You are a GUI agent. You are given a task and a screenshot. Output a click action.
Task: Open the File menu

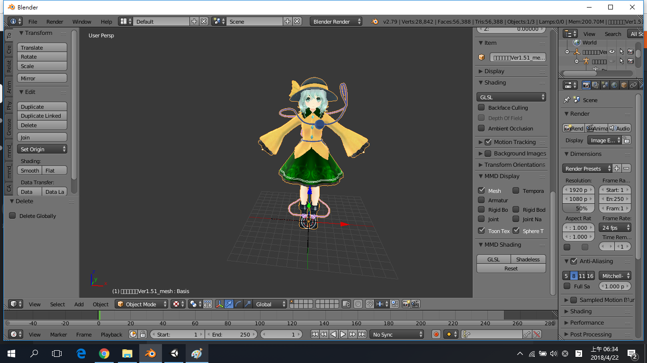point(33,21)
